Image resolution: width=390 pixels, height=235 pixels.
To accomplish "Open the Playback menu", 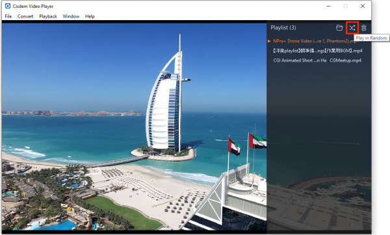I will pyautogui.click(x=48, y=16).
